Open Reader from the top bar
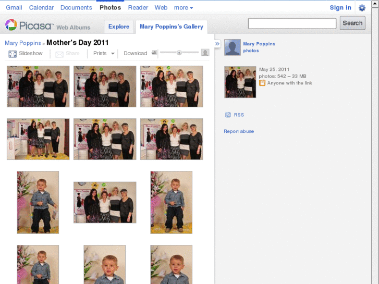Viewport: 379px width, 284px height. tap(138, 8)
